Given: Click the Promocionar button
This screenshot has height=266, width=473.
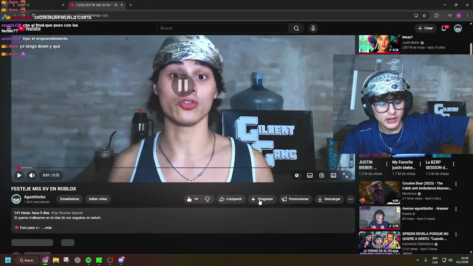Looking at the screenshot, I should (295, 199).
